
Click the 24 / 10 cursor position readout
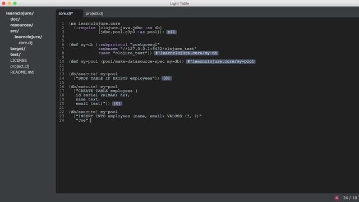click(350, 198)
